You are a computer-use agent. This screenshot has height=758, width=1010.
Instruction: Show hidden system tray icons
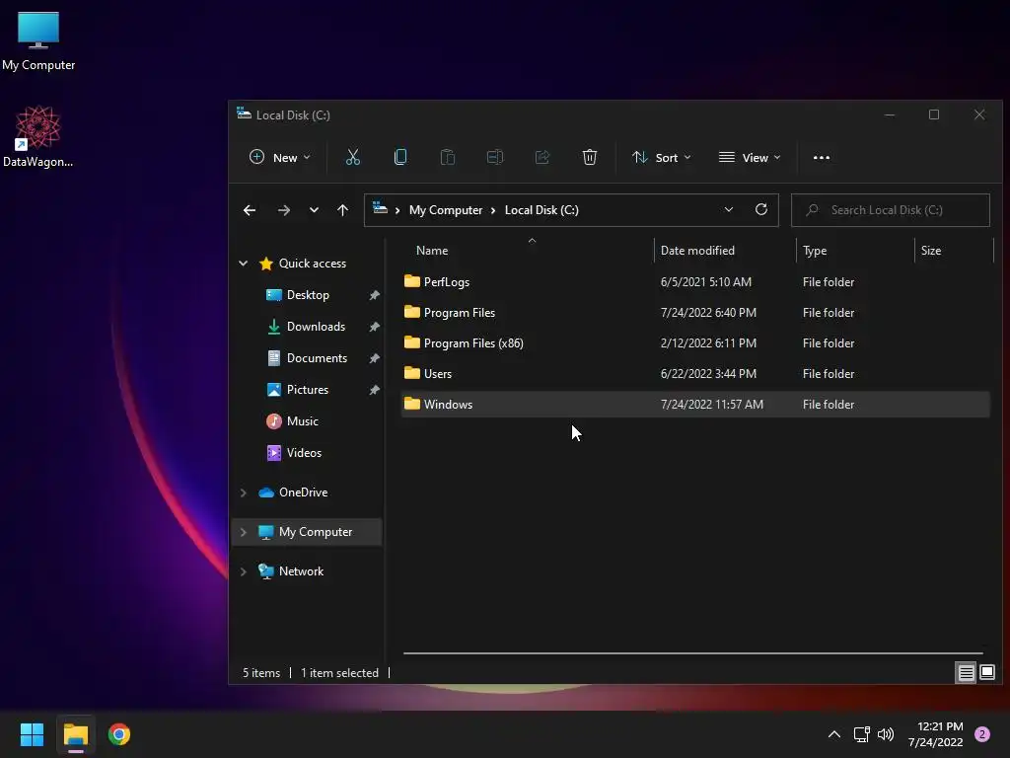(833, 734)
